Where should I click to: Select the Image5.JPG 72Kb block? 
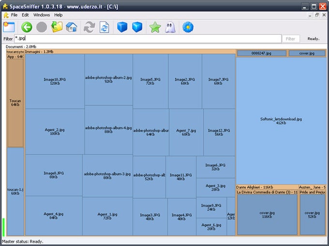[150, 82]
